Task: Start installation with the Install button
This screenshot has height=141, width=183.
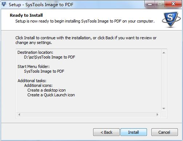Action: click(x=134, y=132)
